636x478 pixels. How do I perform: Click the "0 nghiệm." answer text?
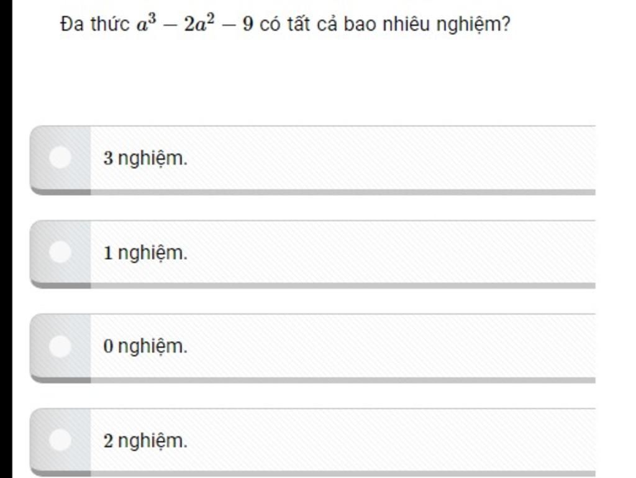pos(145,346)
